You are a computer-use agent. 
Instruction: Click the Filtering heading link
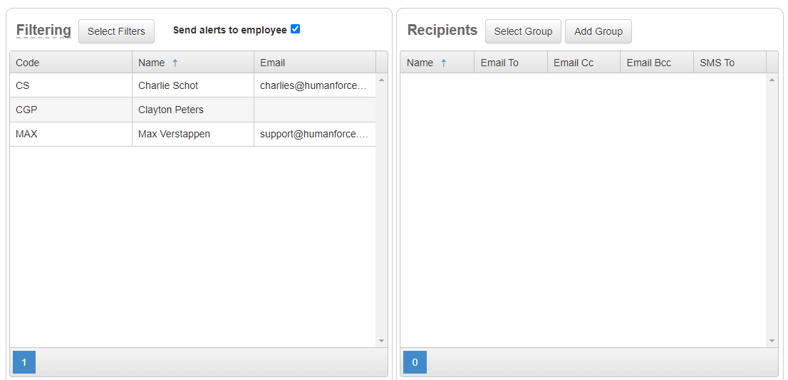click(x=43, y=31)
